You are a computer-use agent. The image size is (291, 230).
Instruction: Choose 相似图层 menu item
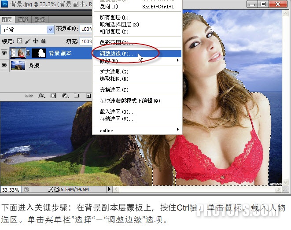pyautogui.click(x=137, y=32)
